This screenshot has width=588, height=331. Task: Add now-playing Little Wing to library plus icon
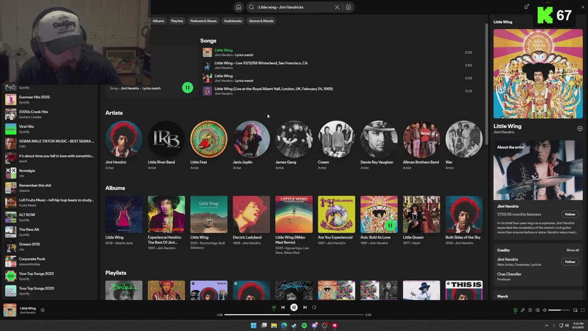(x=42, y=310)
